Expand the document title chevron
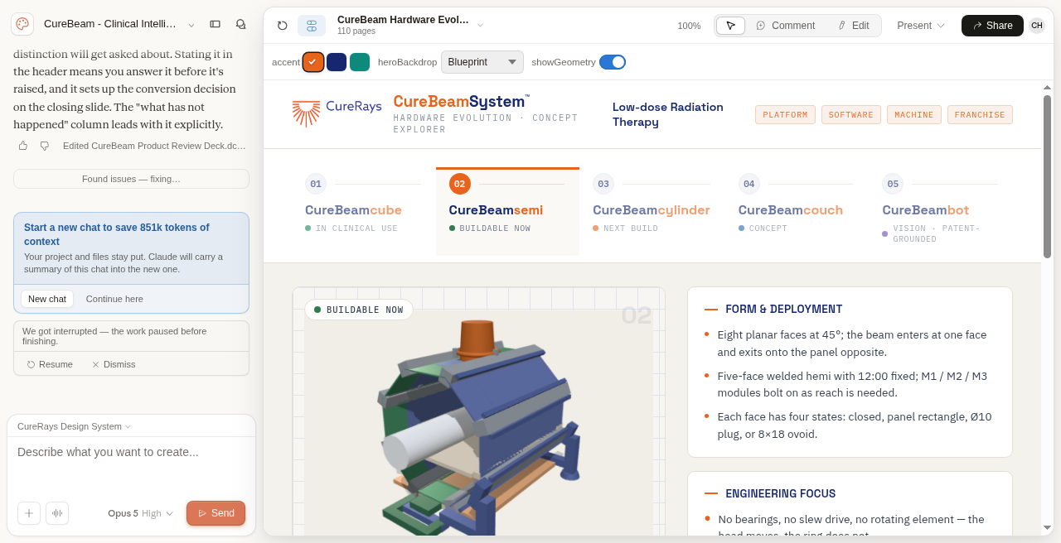 (x=480, y=25)
